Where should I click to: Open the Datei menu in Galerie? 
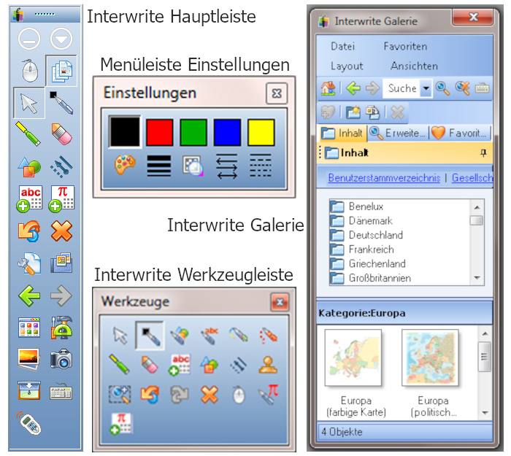(x=343, y=46)
